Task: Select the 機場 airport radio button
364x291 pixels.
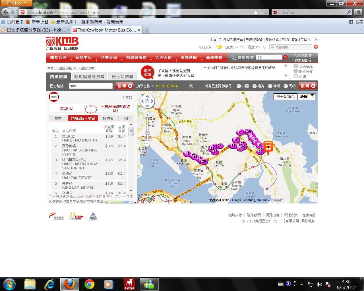Action: tap(270, 86)
